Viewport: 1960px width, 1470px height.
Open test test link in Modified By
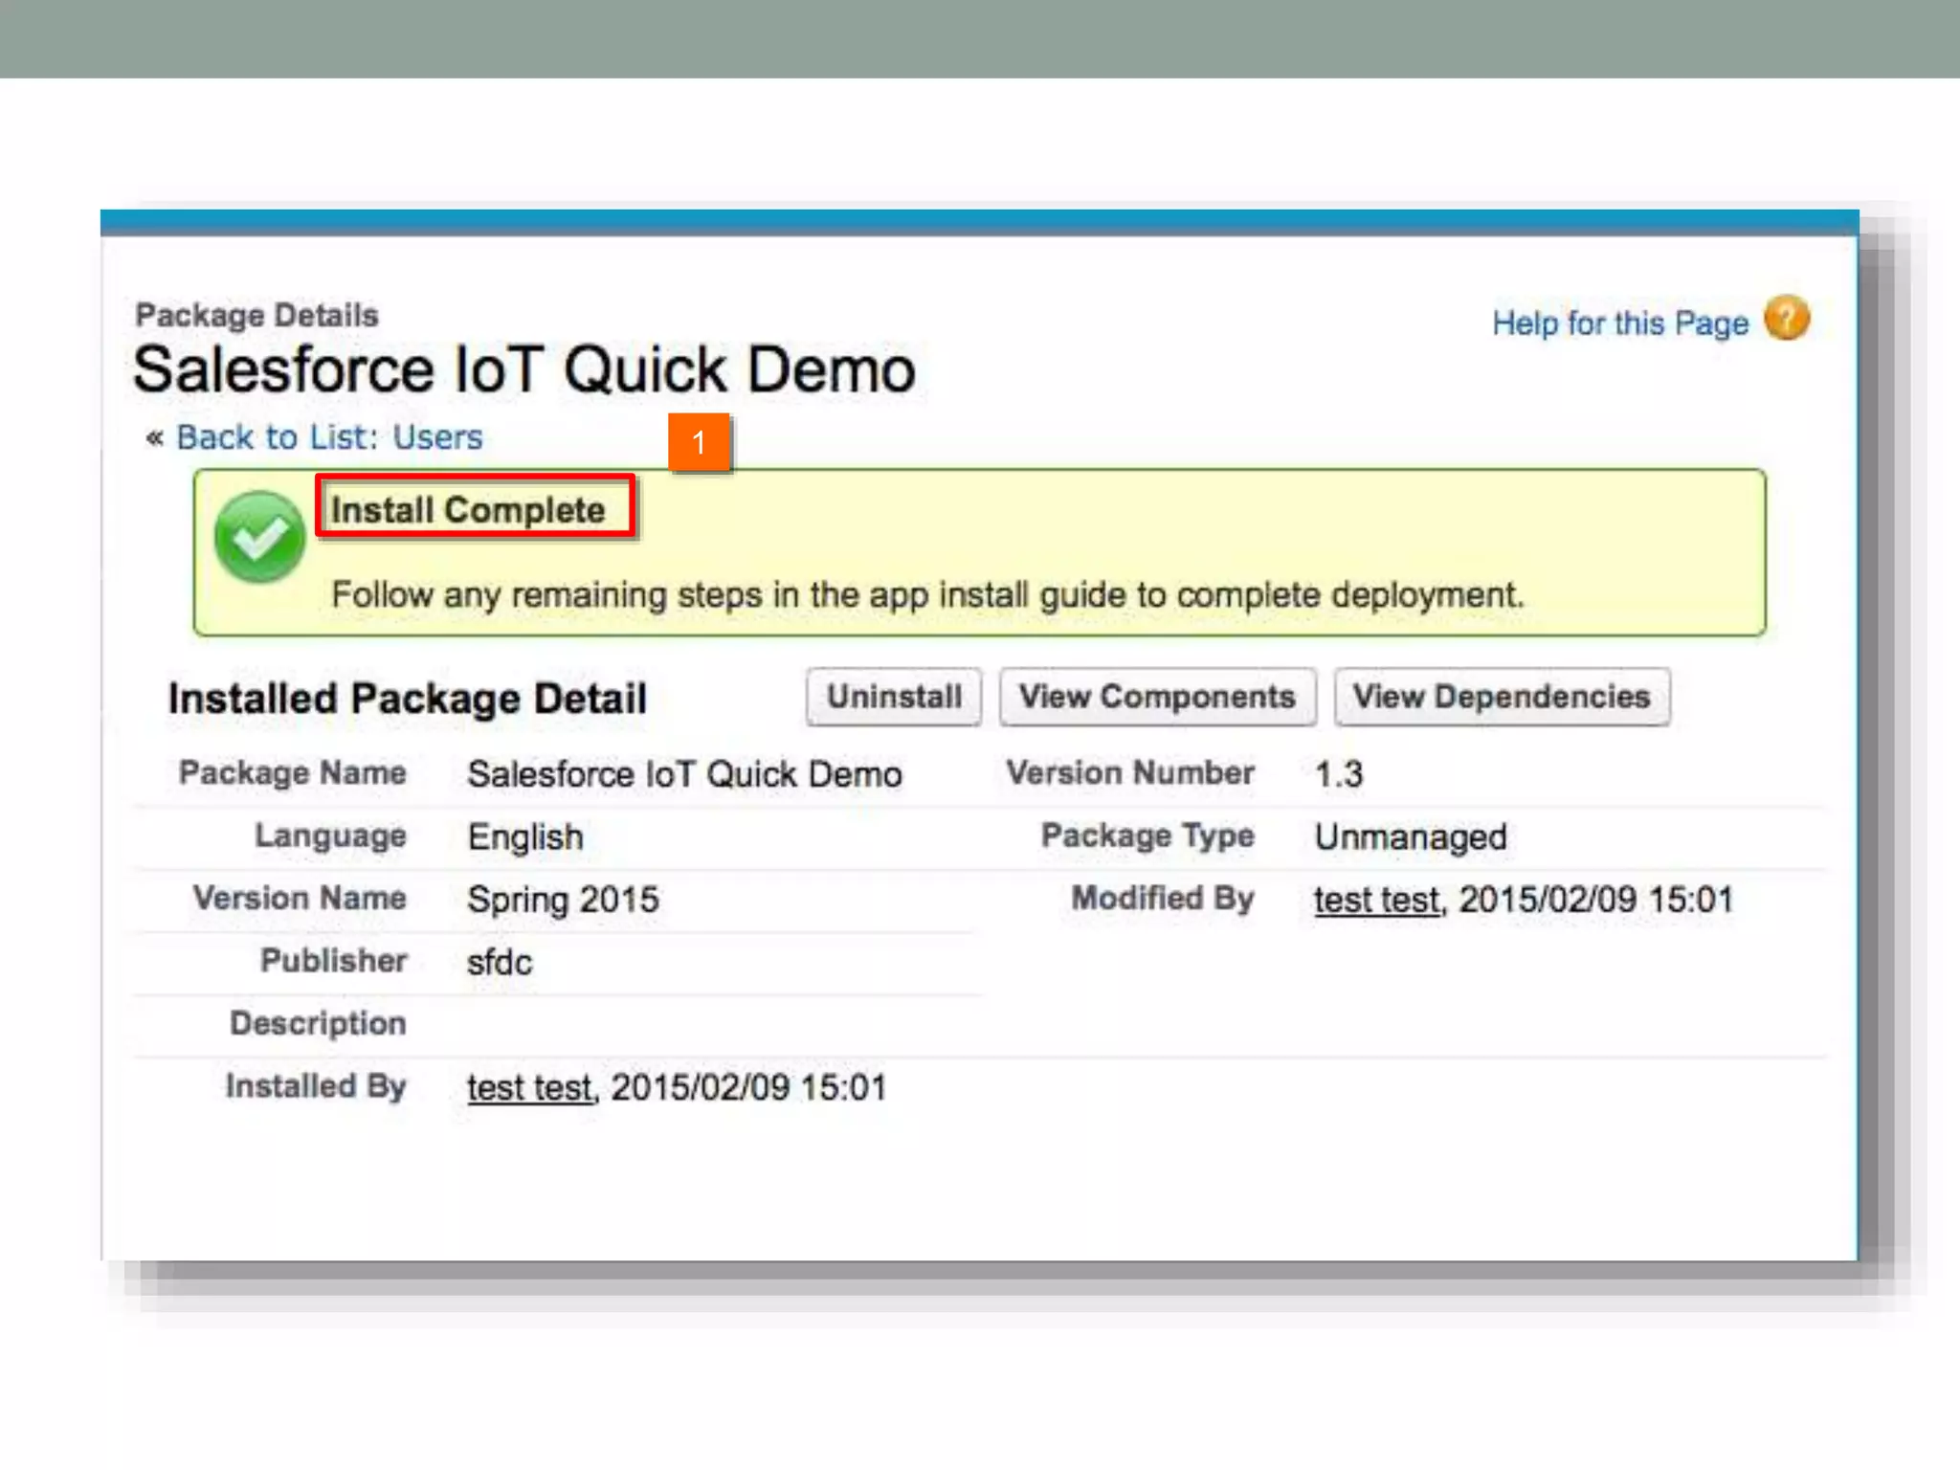click(1376, 900)
